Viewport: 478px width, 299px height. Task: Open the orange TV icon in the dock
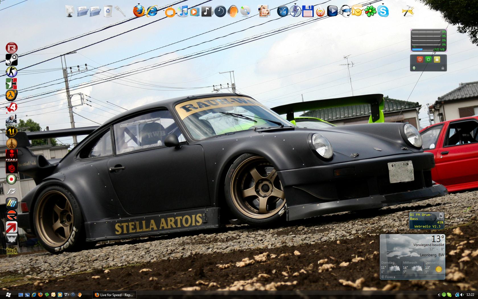point(170,12)
